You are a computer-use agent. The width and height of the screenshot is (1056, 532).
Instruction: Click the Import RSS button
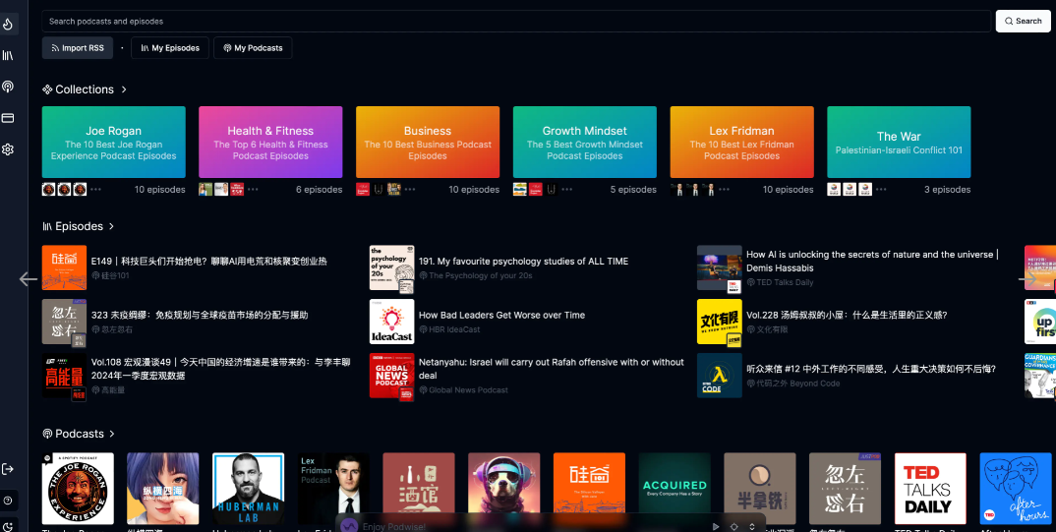[x=78, y=48]
